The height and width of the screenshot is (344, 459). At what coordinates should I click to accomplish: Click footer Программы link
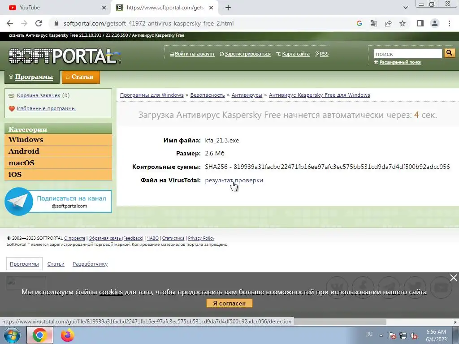24,264
